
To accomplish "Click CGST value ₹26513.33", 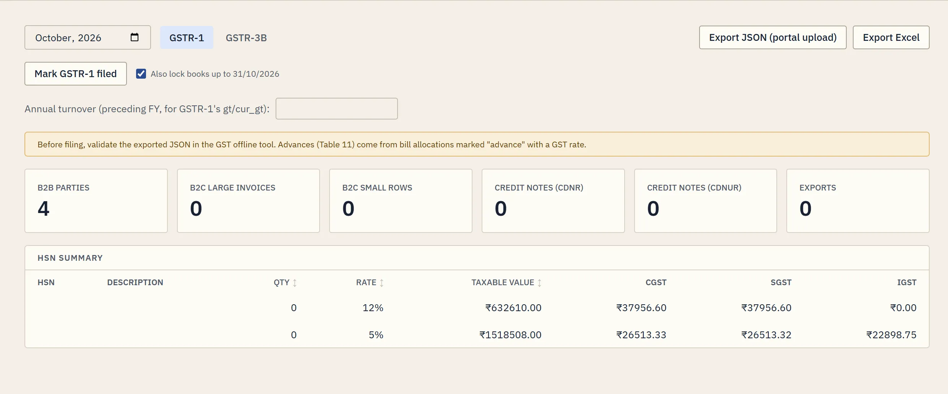I will point(641,335).
